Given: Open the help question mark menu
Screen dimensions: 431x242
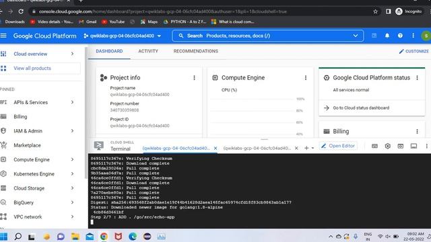Looking at the screenshot, I should [400, 36].
